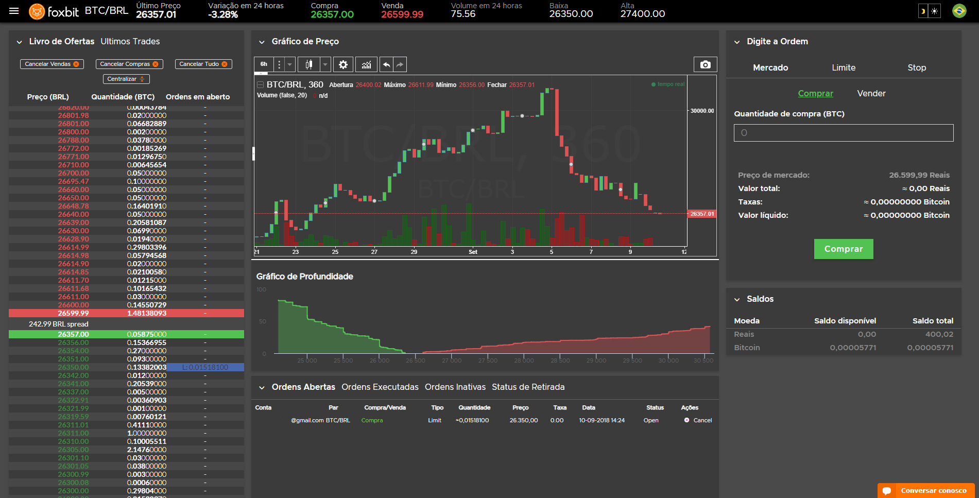Switch to light theme sun icon

click(x=935, y=11)
